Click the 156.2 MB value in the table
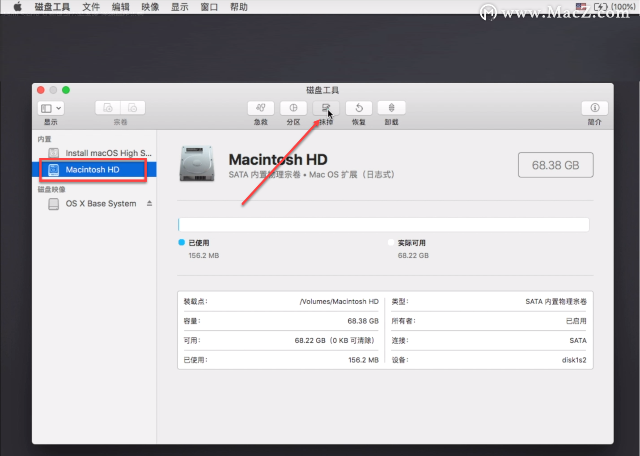Screen dimensions: 640x456 [x=364, y=360]
